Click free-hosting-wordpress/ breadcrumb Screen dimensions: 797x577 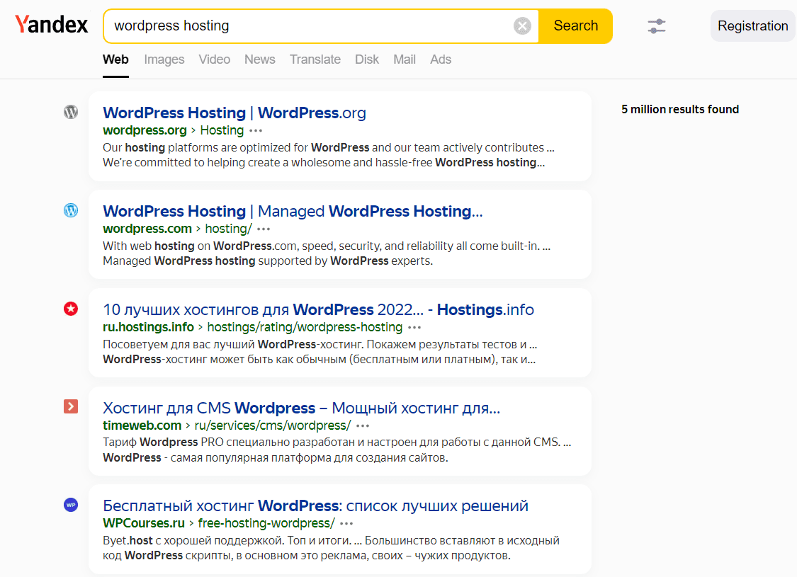[266, 524]
